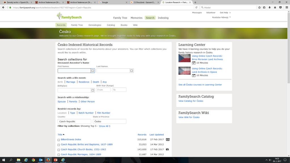This screenshot has height=163, width=290.
Task: Toggle exact match for Birthplace
Action: [x=93, y=90]
